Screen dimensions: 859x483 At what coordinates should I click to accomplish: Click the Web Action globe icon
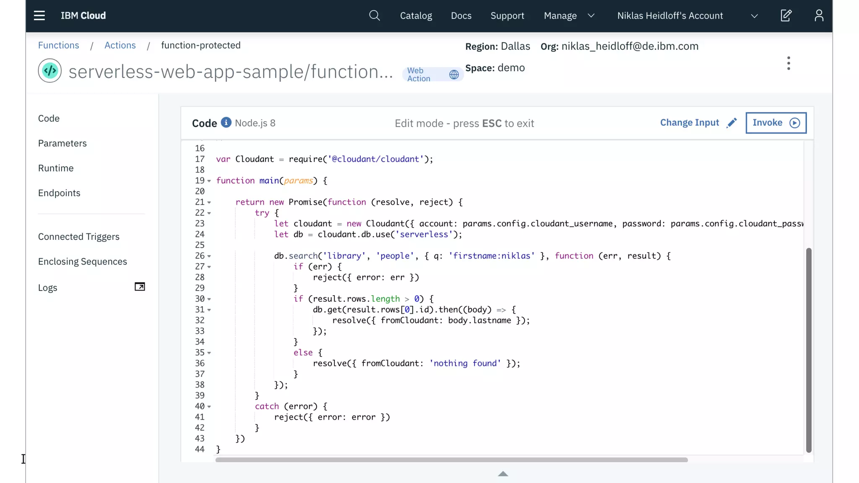point(454,75)
